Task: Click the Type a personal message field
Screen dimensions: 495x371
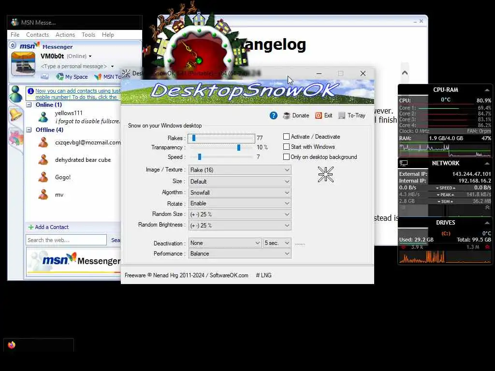Action: (74, 66)
